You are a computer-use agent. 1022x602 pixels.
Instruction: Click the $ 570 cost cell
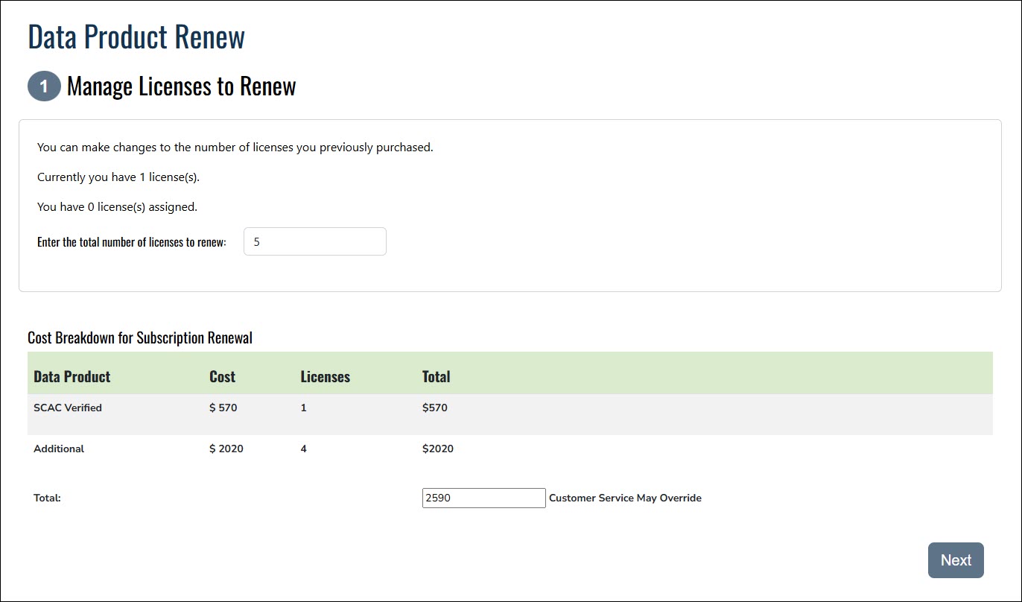(223, 408)
